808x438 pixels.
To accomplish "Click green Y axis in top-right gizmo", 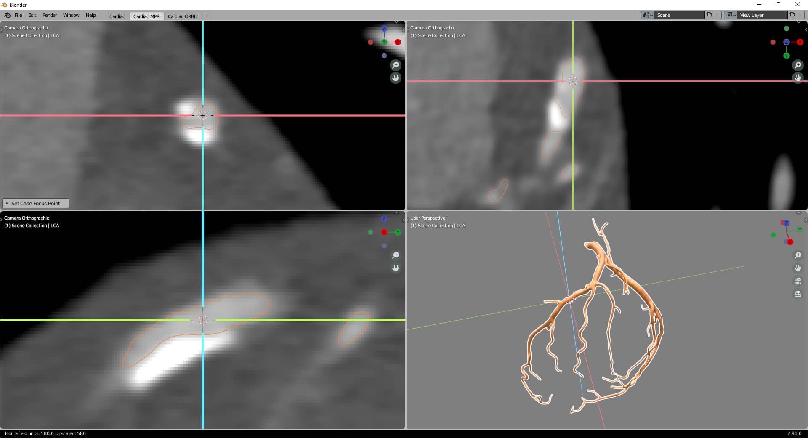I will [x=786, y=56].
